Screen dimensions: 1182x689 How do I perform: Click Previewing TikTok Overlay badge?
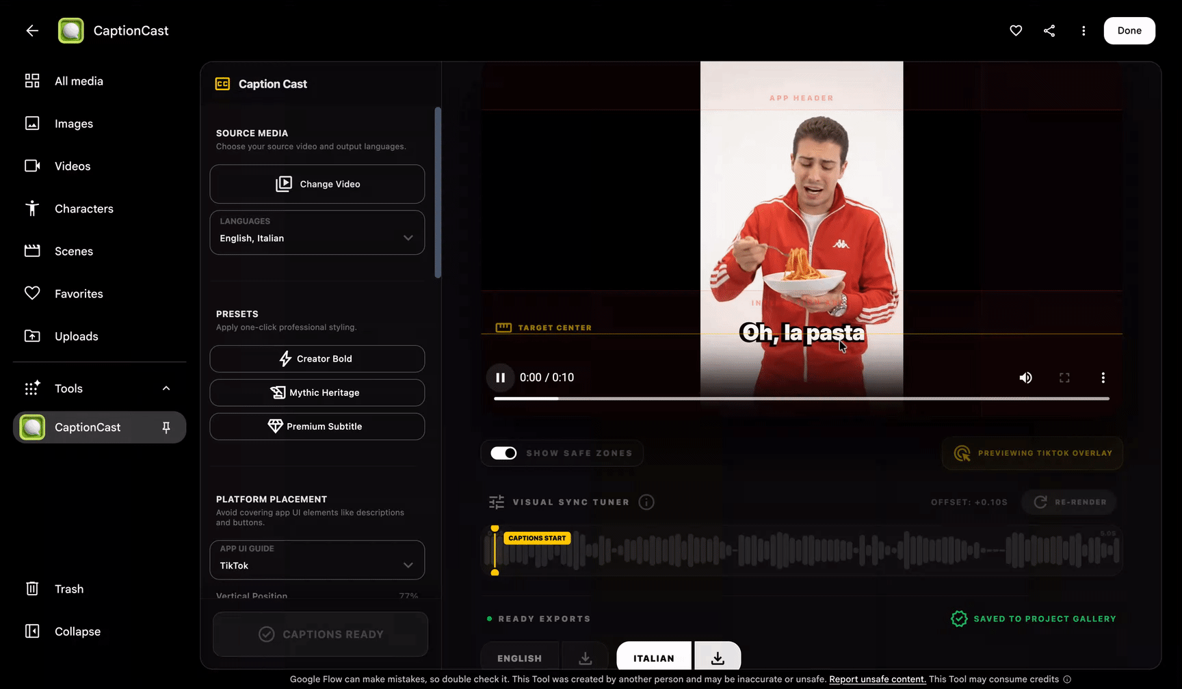click(x=1032, y=453)
